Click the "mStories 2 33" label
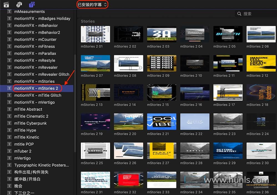This screenshot has height=195, width=277. pos(158,192)
